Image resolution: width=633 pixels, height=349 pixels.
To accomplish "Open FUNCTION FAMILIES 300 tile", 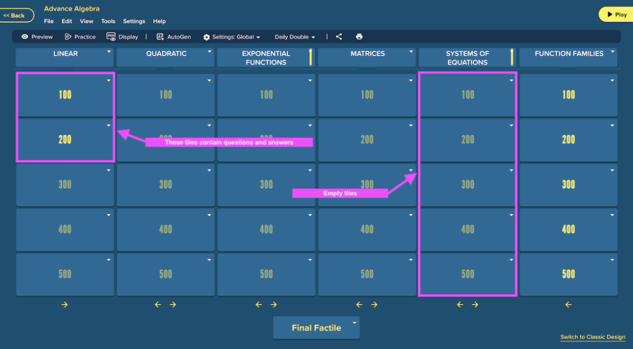I will coord(568,185).
